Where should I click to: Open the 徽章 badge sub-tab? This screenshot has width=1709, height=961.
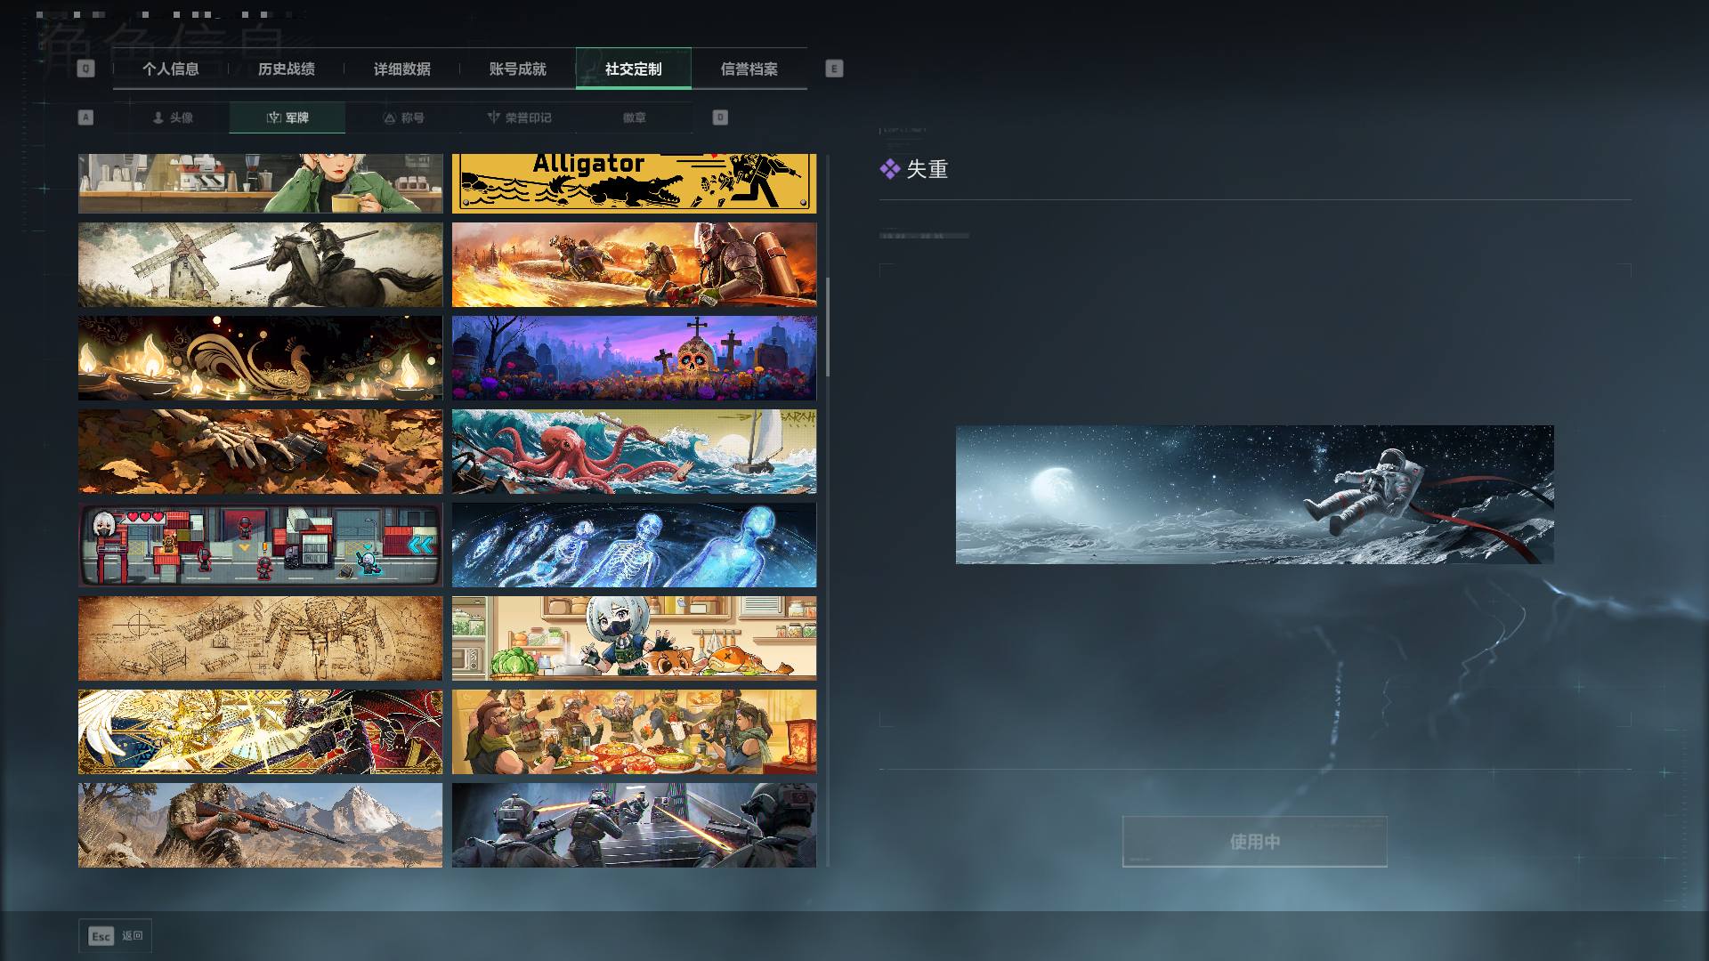pyautogui.click(x=635, y=117)
